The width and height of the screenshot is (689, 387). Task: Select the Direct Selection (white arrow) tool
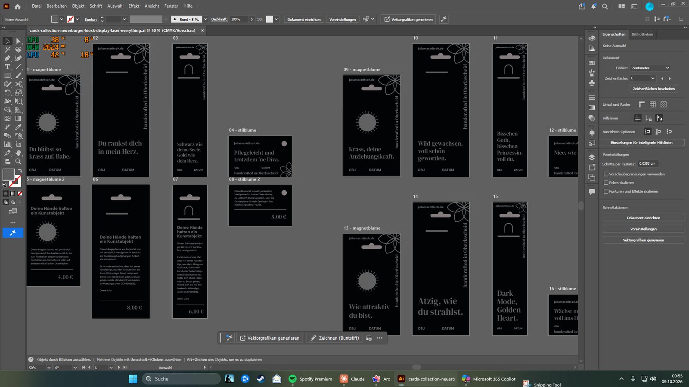(x=19, y=41)
